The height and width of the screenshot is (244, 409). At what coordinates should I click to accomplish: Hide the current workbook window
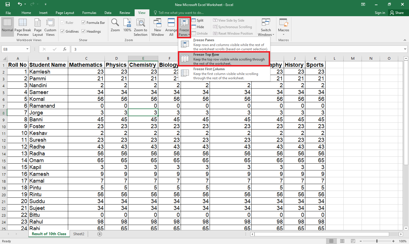point(198,27)
